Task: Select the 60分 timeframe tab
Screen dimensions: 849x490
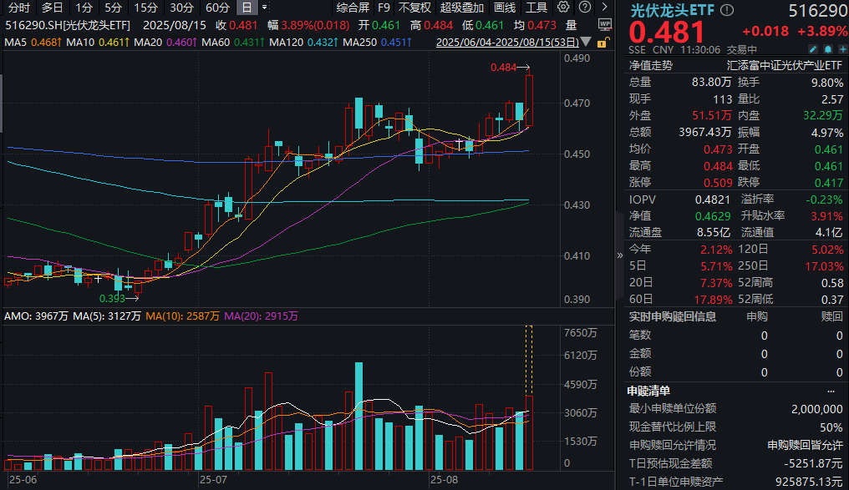Action: [217, 8]
